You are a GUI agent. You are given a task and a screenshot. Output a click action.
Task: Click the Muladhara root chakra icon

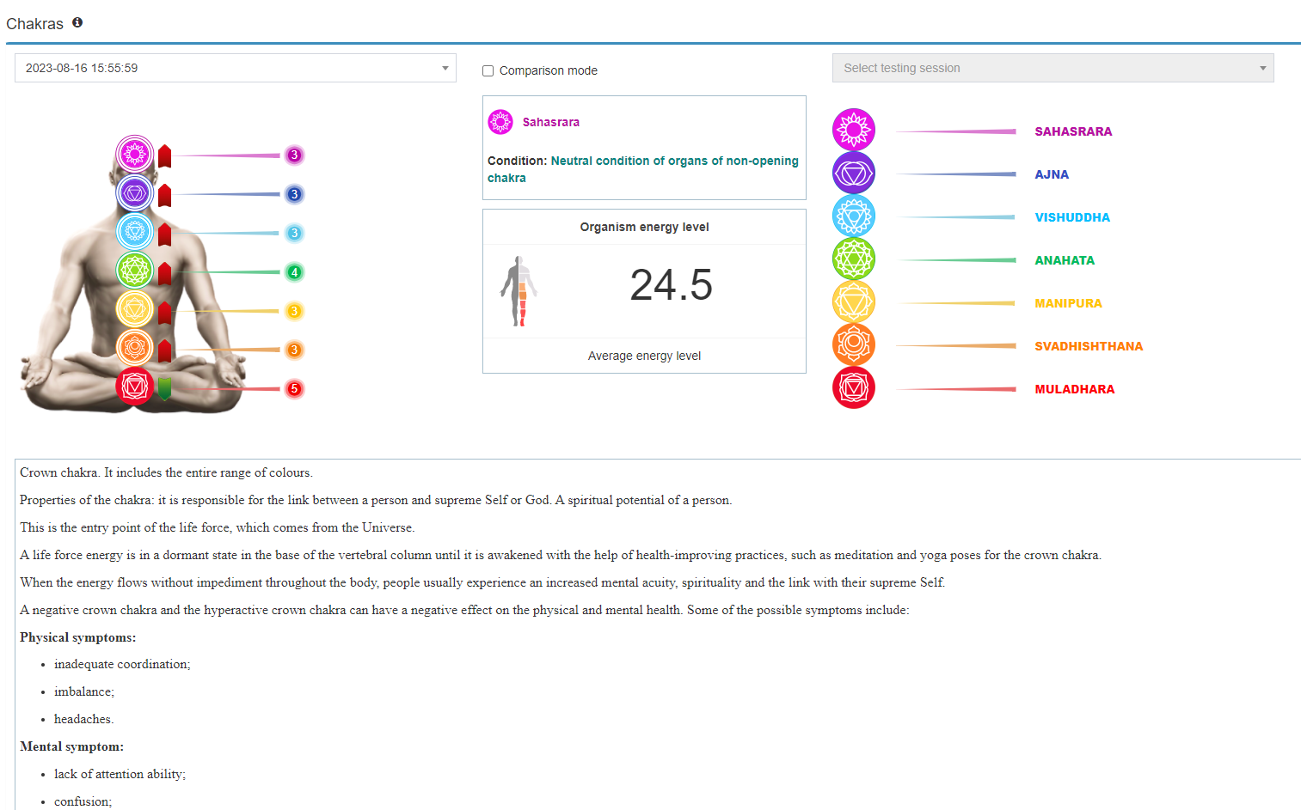[x=854, y=387]
